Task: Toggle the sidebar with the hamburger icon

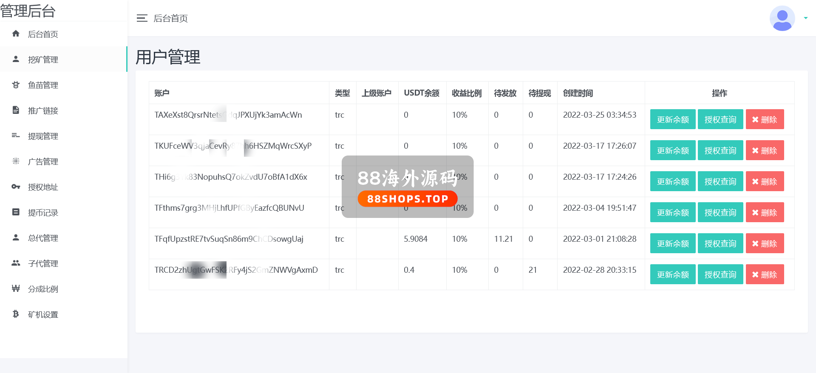Action: pos(142,18)
